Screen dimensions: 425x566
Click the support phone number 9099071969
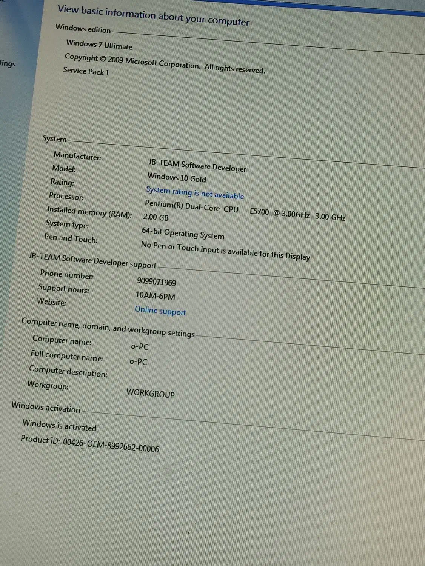[x=156, y=282]
